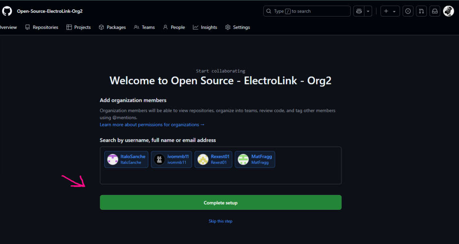The height and width of the screenshot is (244, 459).
Task: Select the MatFragg username text
Action: click(262, 157)
